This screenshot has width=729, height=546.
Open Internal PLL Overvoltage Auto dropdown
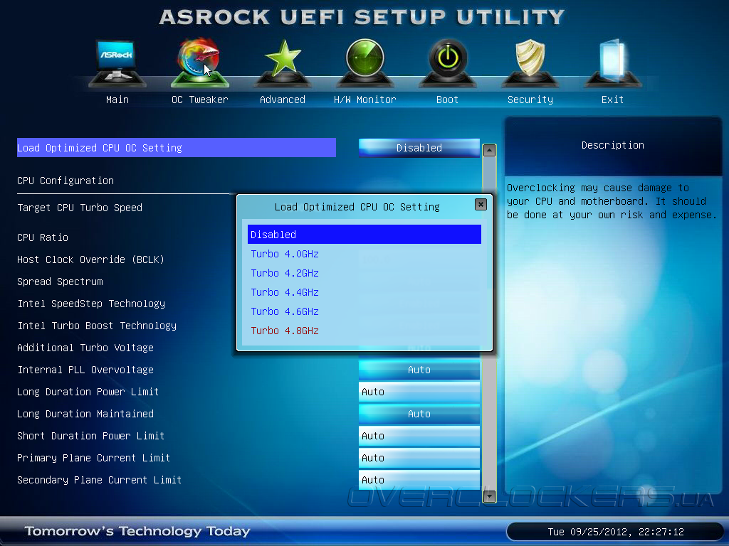click(419, 370)
